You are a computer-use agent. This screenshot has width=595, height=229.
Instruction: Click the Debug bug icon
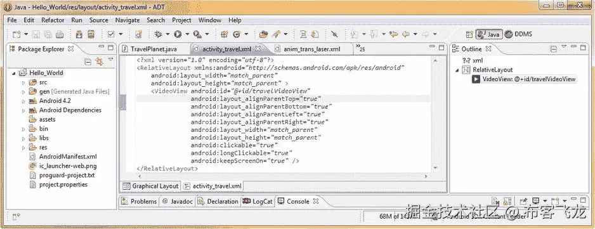pyautogui.click(x=159, y=34)
